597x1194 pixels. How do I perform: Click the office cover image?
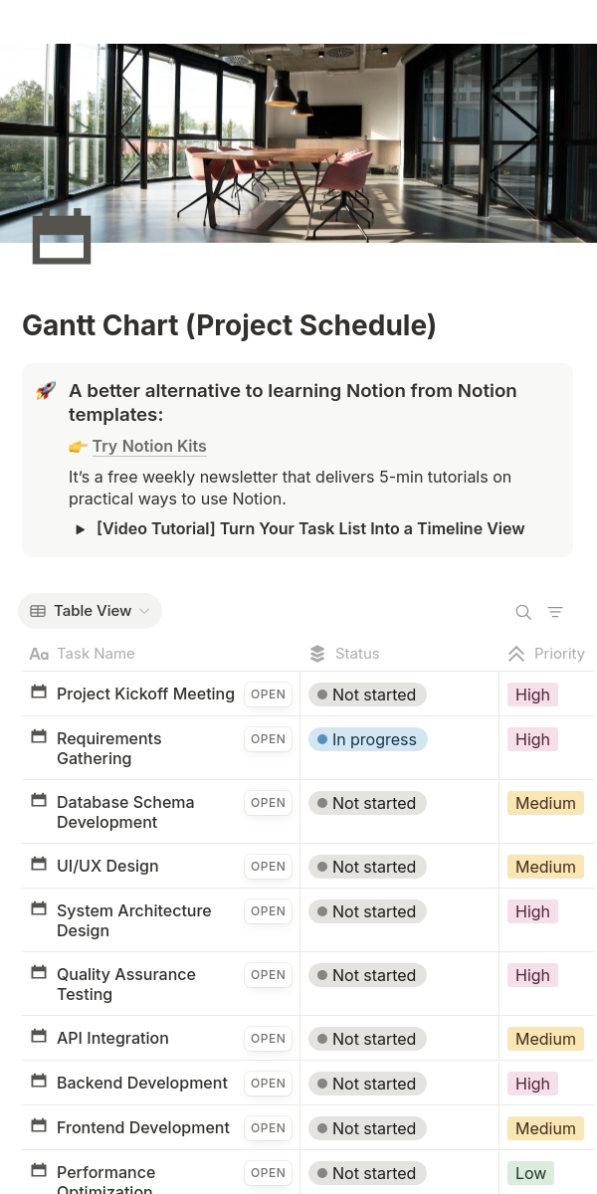(x=298, y=142)
